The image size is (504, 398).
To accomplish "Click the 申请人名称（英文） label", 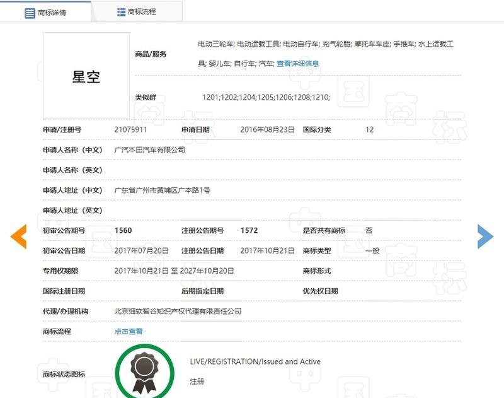I will 72,170.
